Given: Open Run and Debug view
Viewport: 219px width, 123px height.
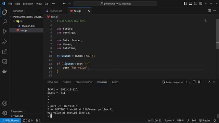Looking at the screenshot, I should [x=4, y=42].
